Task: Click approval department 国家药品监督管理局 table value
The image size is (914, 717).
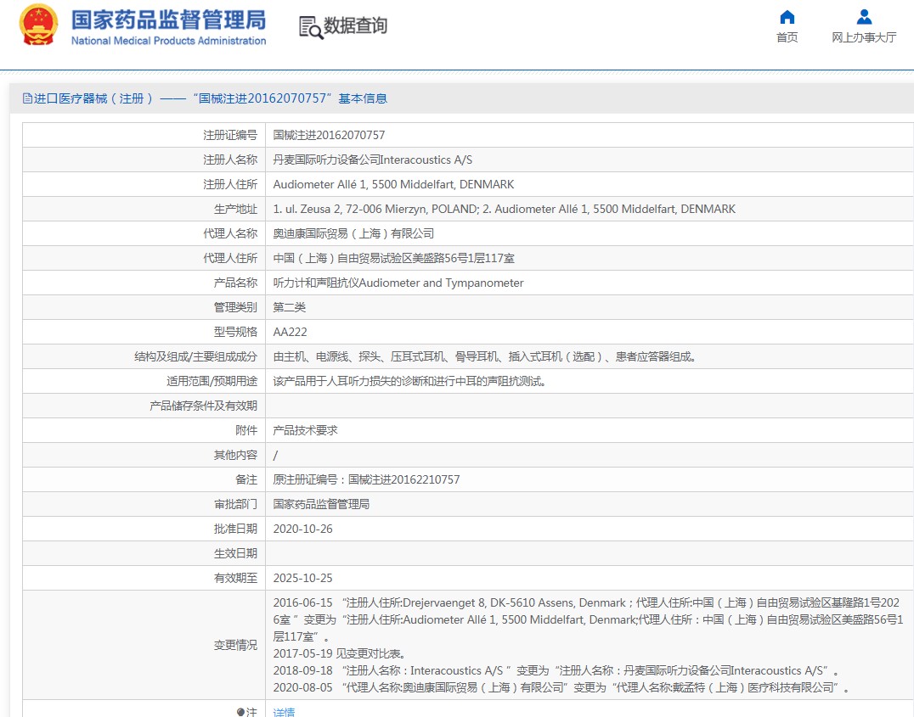Action: tap(321, 504)
